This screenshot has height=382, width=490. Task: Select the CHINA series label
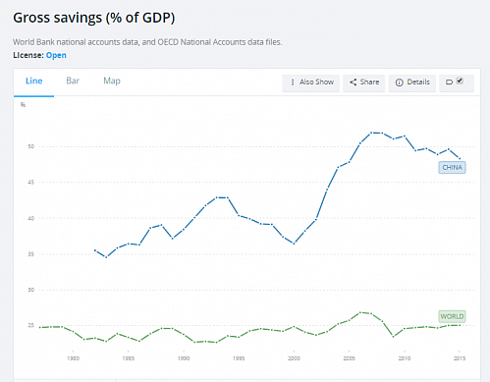(x=452, y=168)
